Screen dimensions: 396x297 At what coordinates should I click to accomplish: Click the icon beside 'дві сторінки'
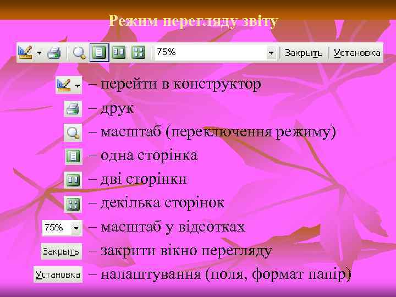point(73,180)
